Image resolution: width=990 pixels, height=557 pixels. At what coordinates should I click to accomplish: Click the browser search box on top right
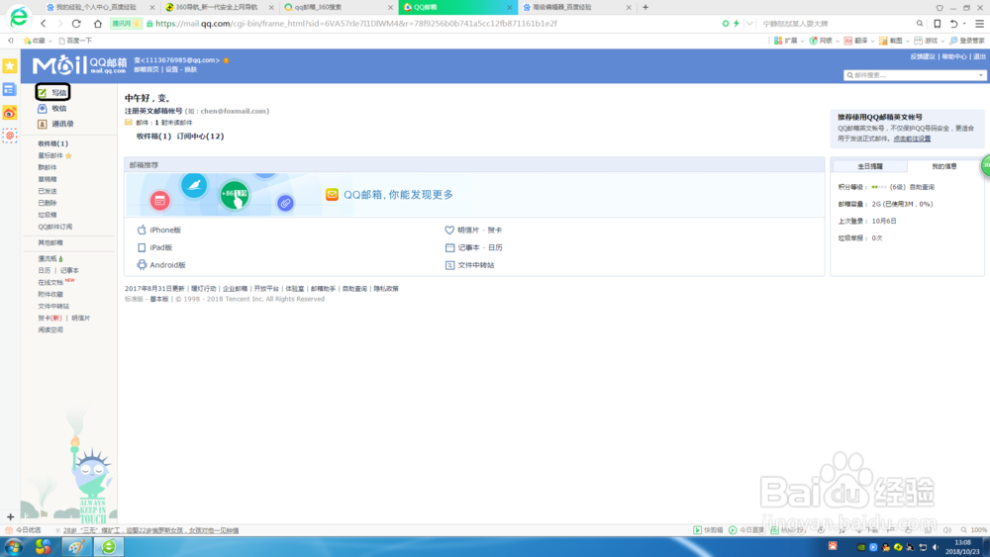pos(837,24)
